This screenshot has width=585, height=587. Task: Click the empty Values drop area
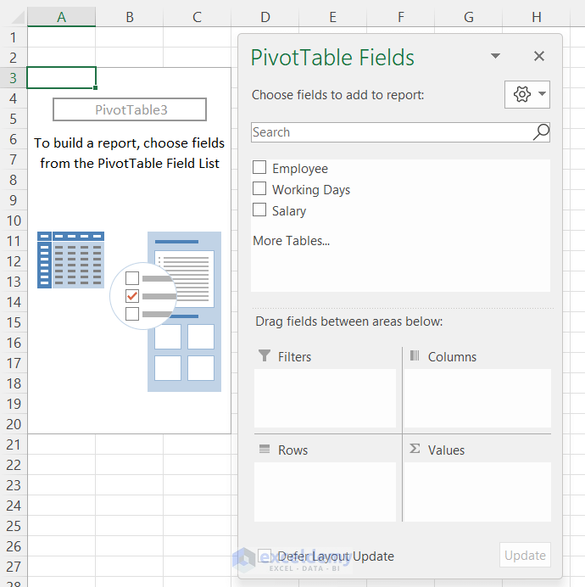pos(477,491)
